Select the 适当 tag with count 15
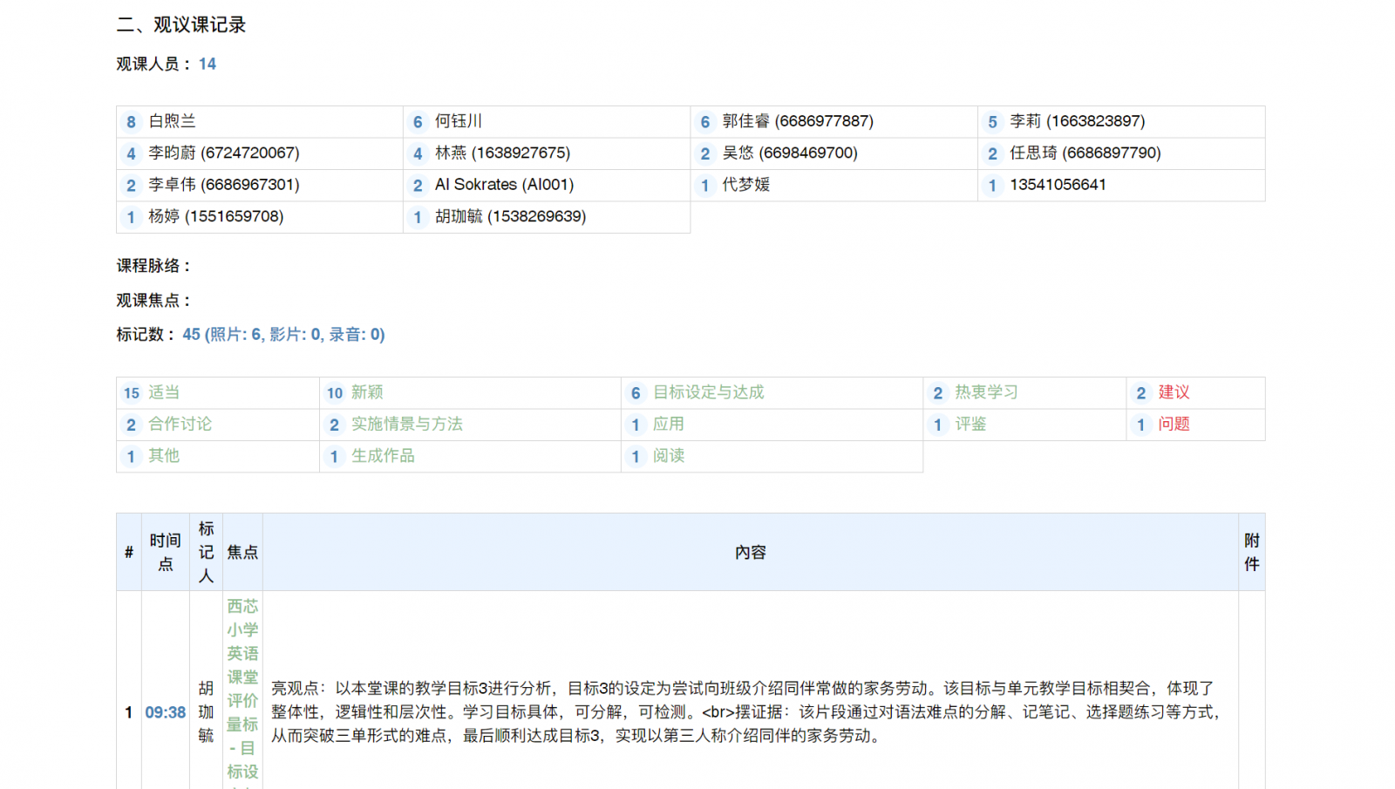The height and width of the screenshot is (789, 1395). [164, 392]
